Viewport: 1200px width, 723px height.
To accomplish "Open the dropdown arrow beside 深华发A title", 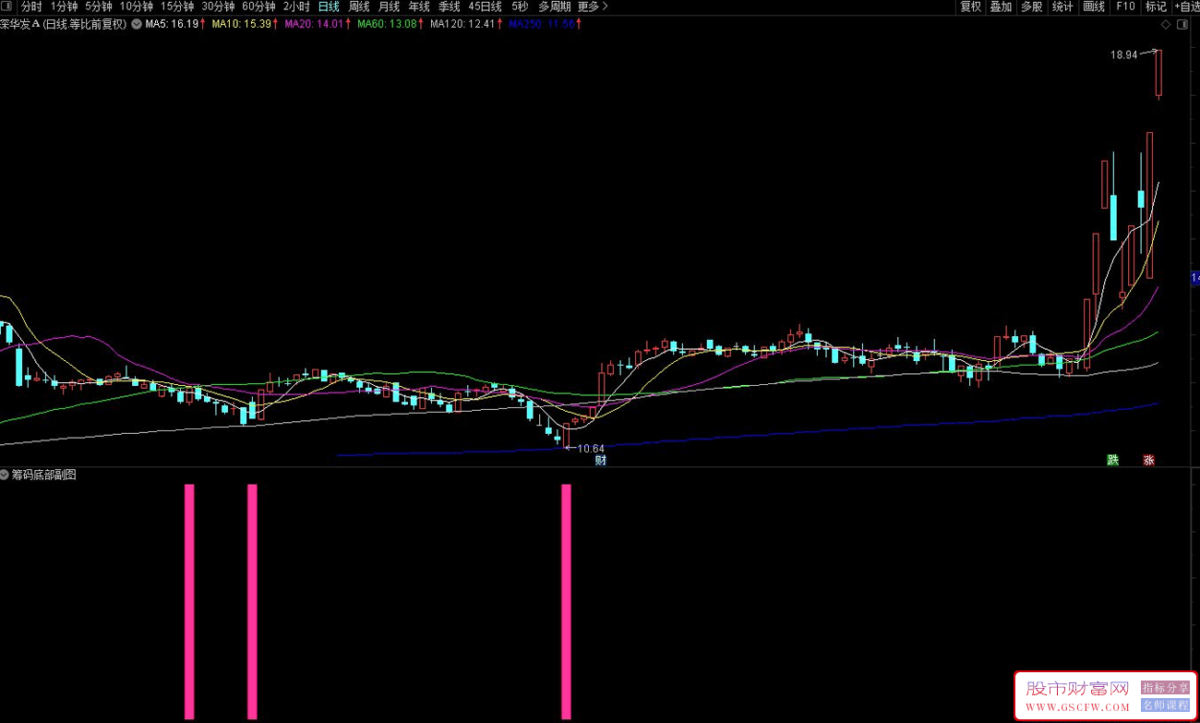I will [x=137, y=24].
